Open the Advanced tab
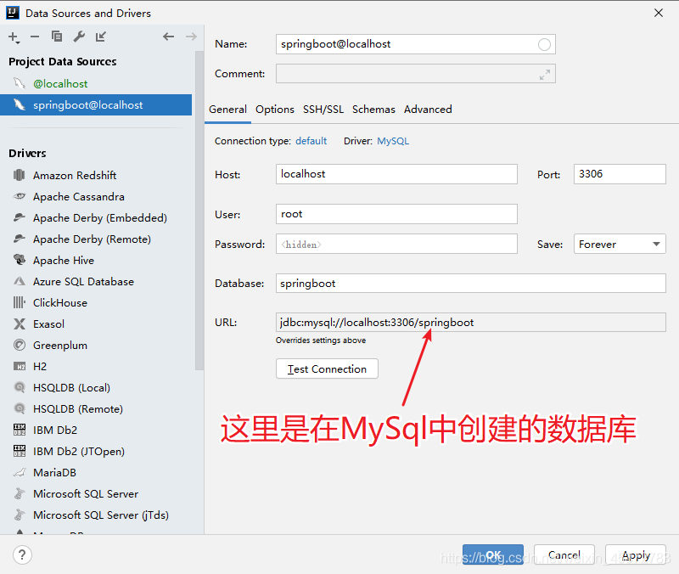This screenshot has height=574, width=679. point(428,110)
